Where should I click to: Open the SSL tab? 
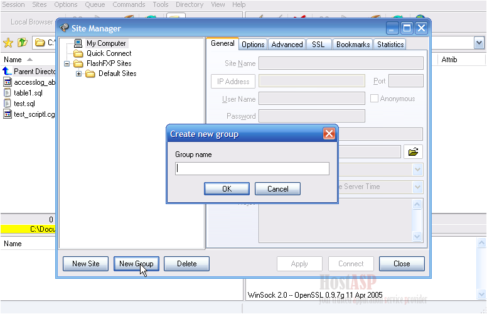click(x=319, y=45)
